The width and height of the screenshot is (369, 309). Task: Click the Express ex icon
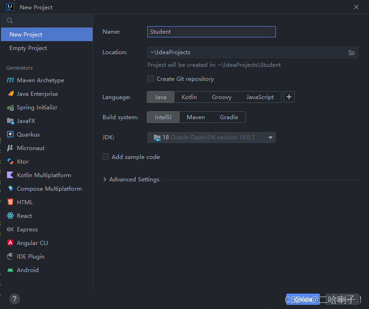coord(10,229)
